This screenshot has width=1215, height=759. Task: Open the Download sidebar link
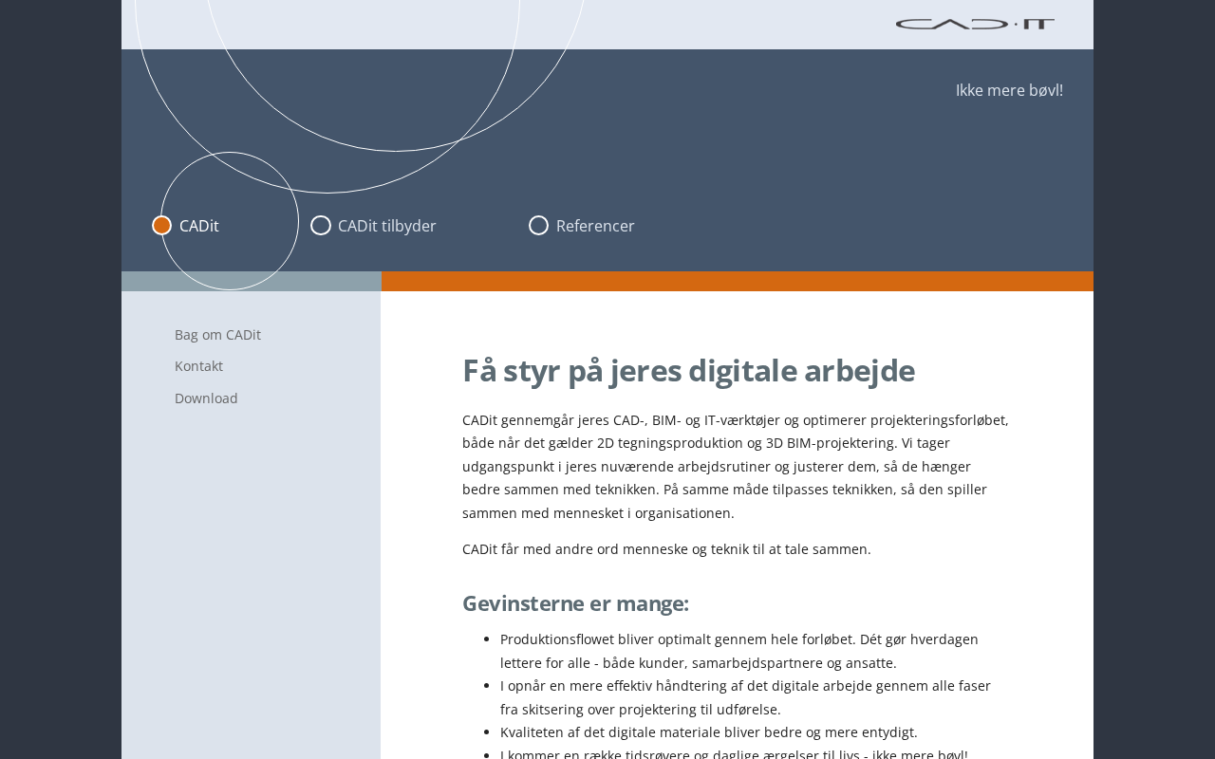coord(206,398)
